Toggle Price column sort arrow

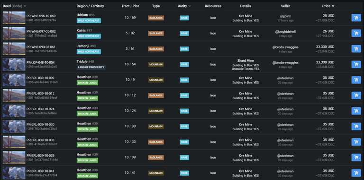(333, 6)
